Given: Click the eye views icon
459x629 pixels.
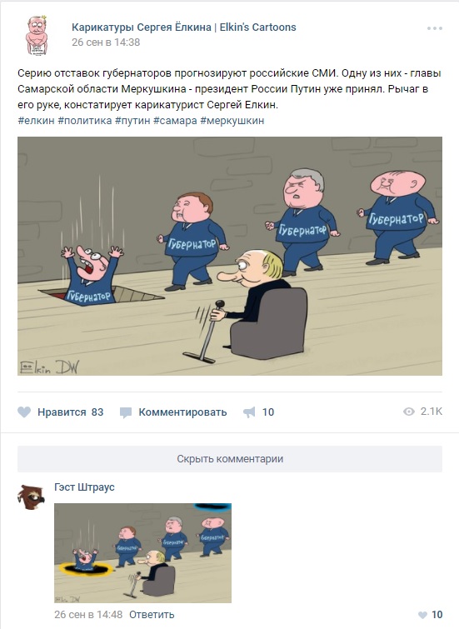Looking at the screenshot, I should point(408,412).
